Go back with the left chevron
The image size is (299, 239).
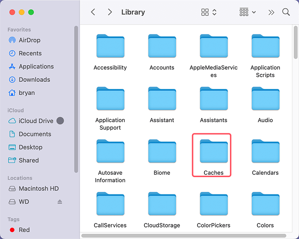click(x=93, y=12)
